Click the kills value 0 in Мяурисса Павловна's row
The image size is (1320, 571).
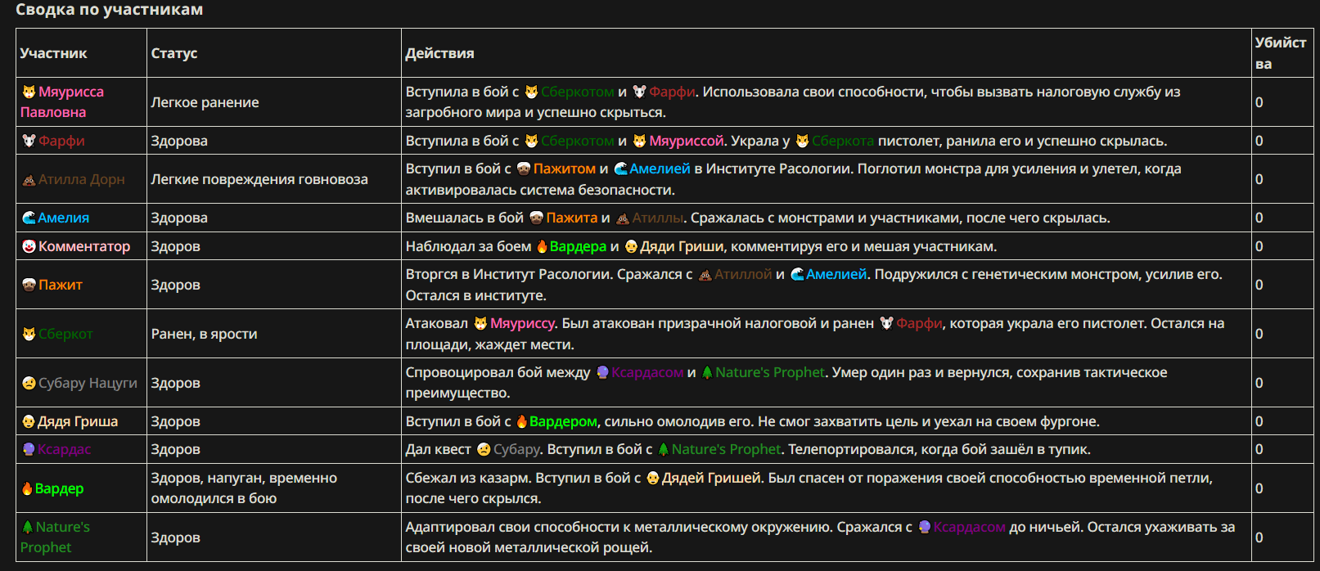(x=1259, y=102)
